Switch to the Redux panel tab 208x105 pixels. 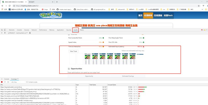(82, 30)
